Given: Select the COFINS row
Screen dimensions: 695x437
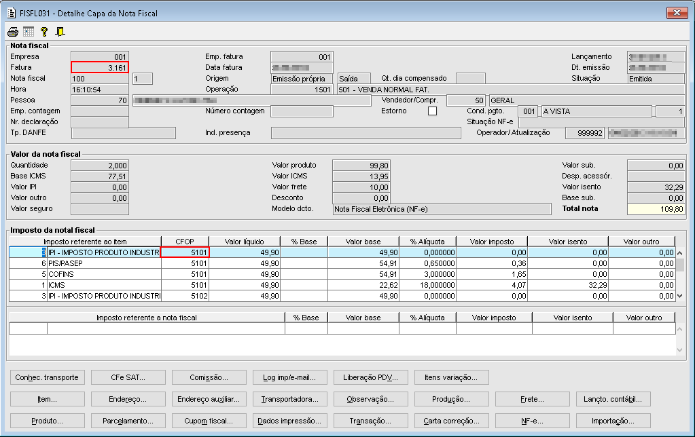Looking at the screenshot, I should click(342, 274).
